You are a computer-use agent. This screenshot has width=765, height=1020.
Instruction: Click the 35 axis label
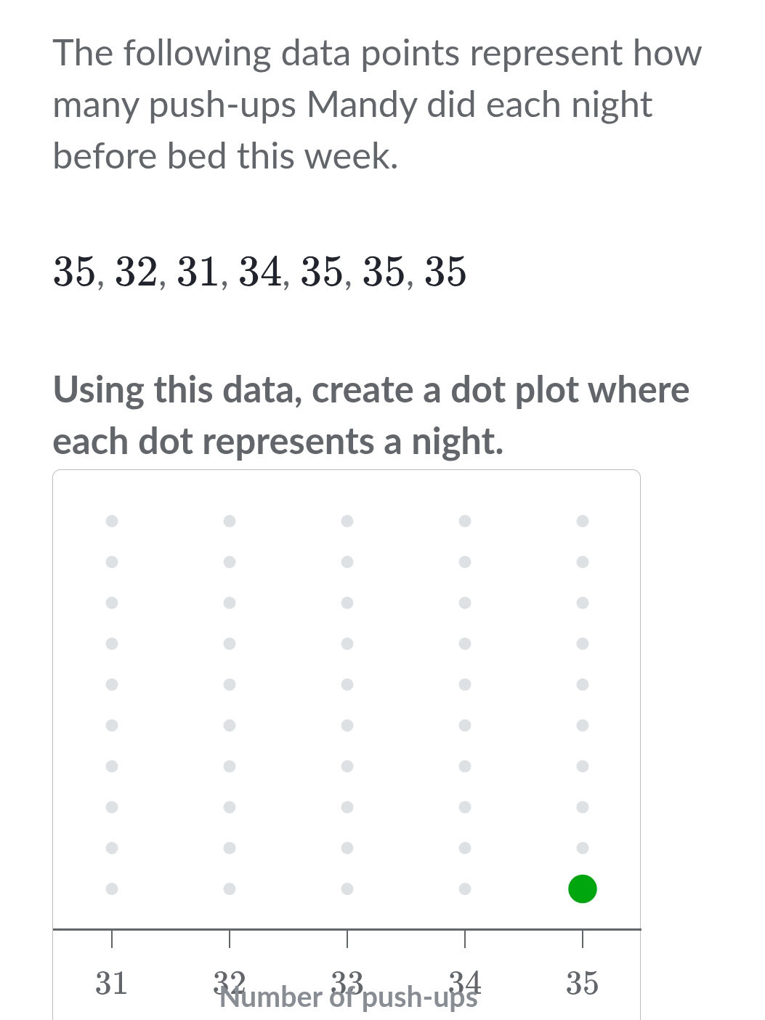click(582, 983)
